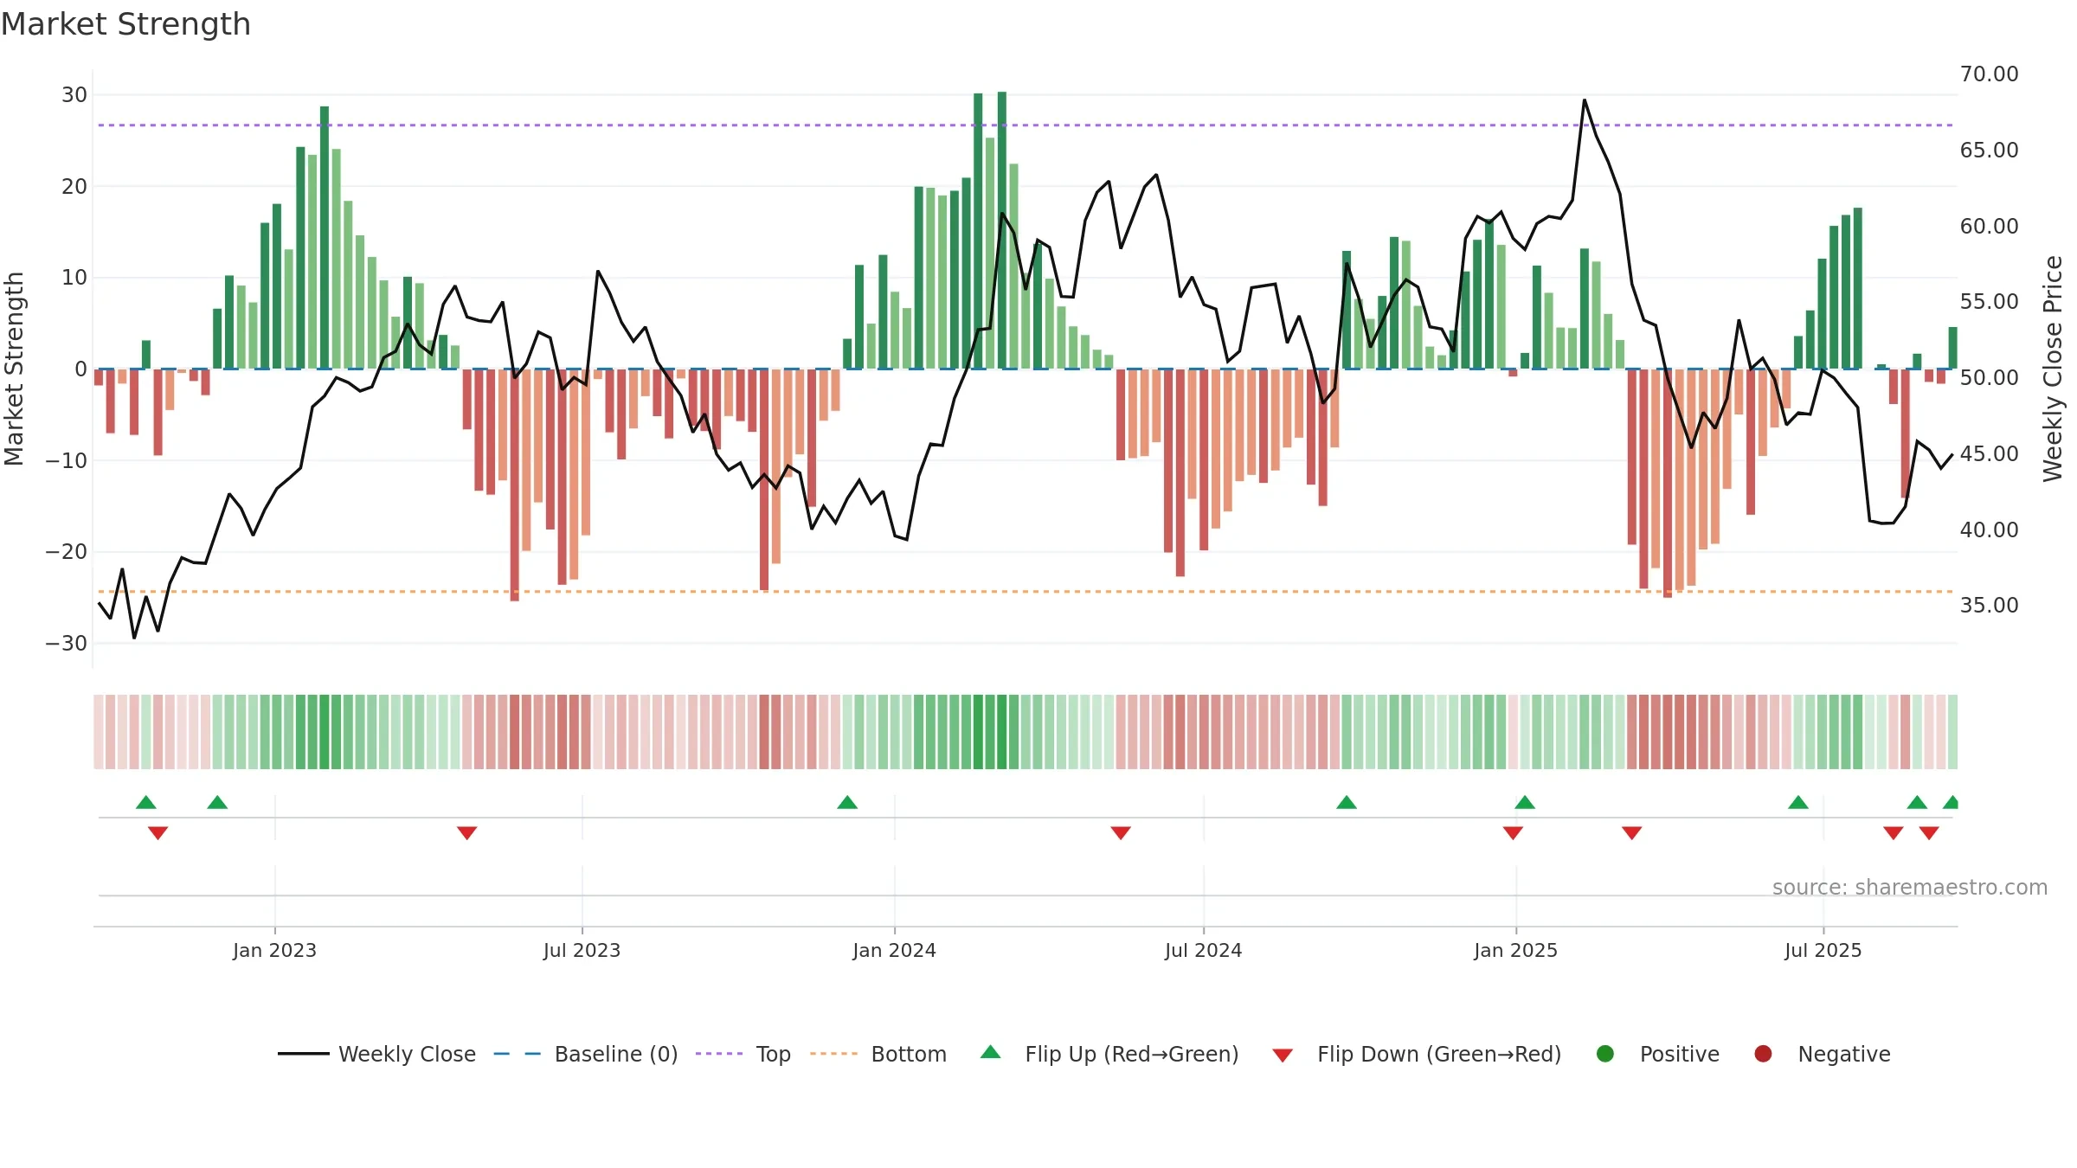Toggle the Top legend entry
The image size is (2077, 1168).
pyautogui.click(x=743, y=1054)
